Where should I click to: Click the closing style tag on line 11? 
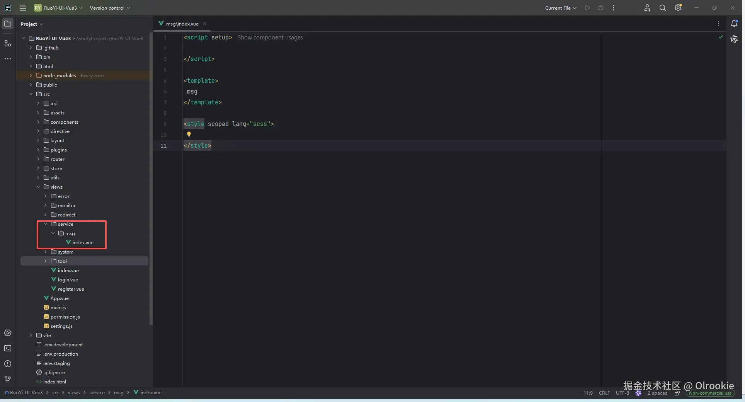[x=197, y=146]
